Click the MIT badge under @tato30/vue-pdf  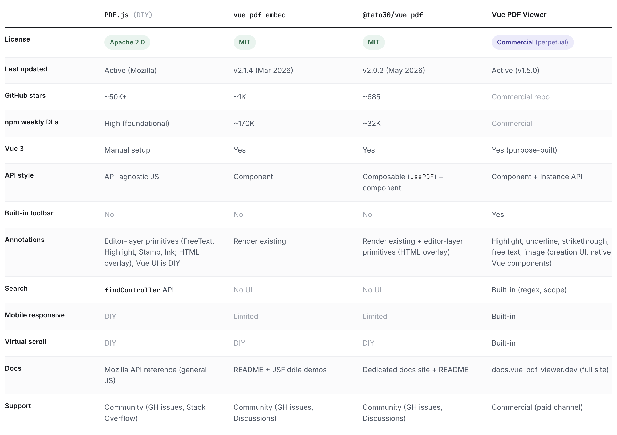[374, 42]
